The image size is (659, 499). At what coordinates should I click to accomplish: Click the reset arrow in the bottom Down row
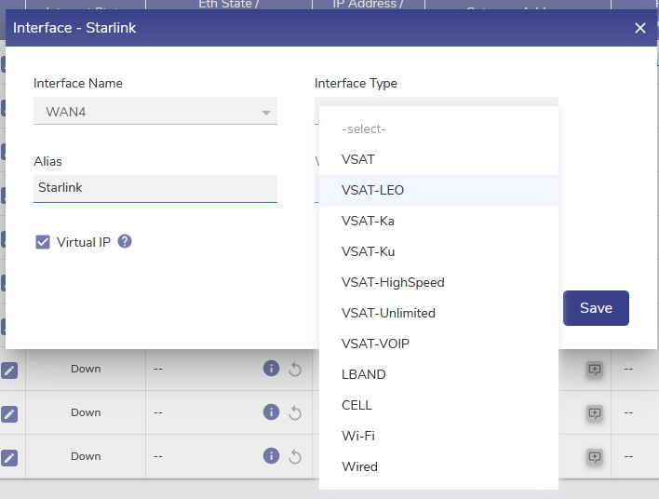tap(295, 456)
